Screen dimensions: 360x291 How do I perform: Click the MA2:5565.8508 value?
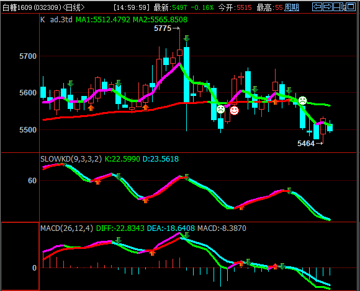(160, 20)
